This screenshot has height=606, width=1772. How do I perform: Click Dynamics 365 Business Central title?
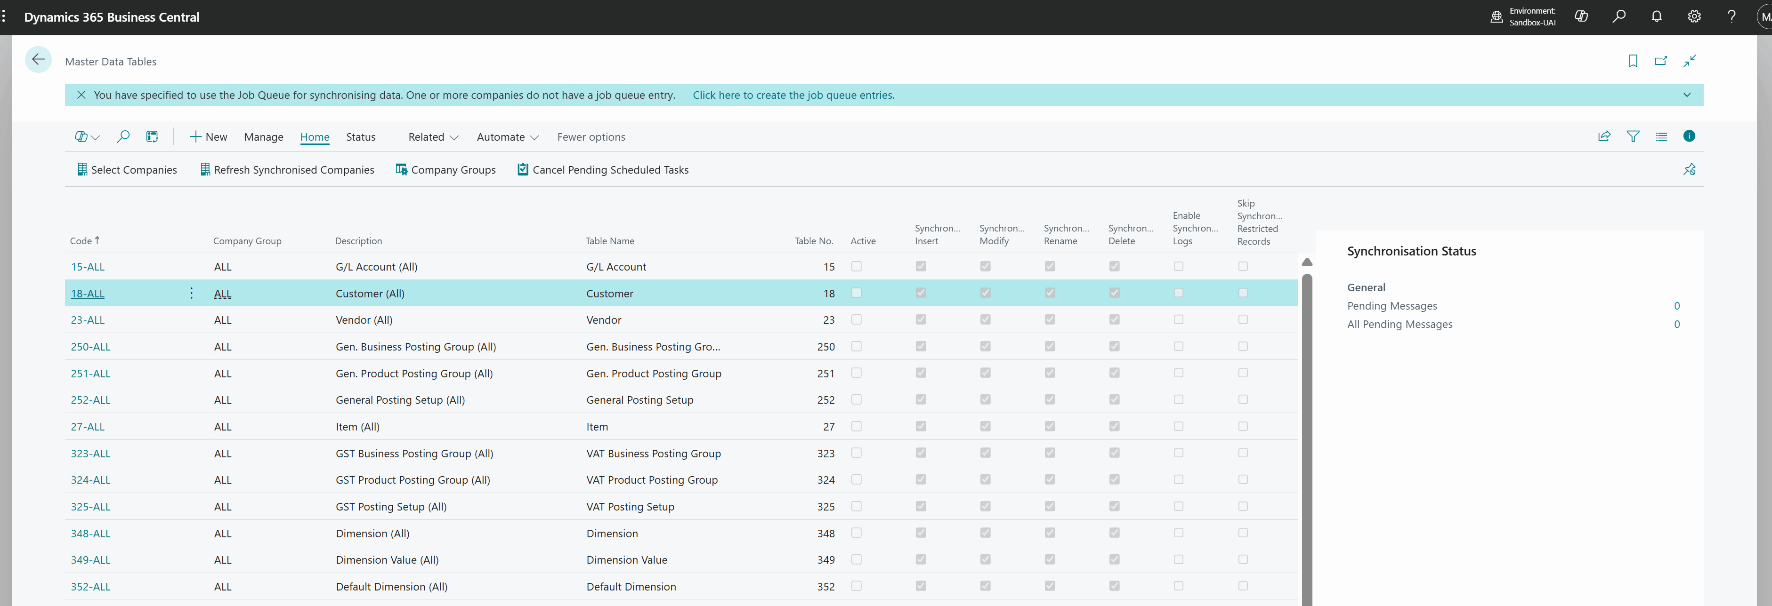click(112, 17)
